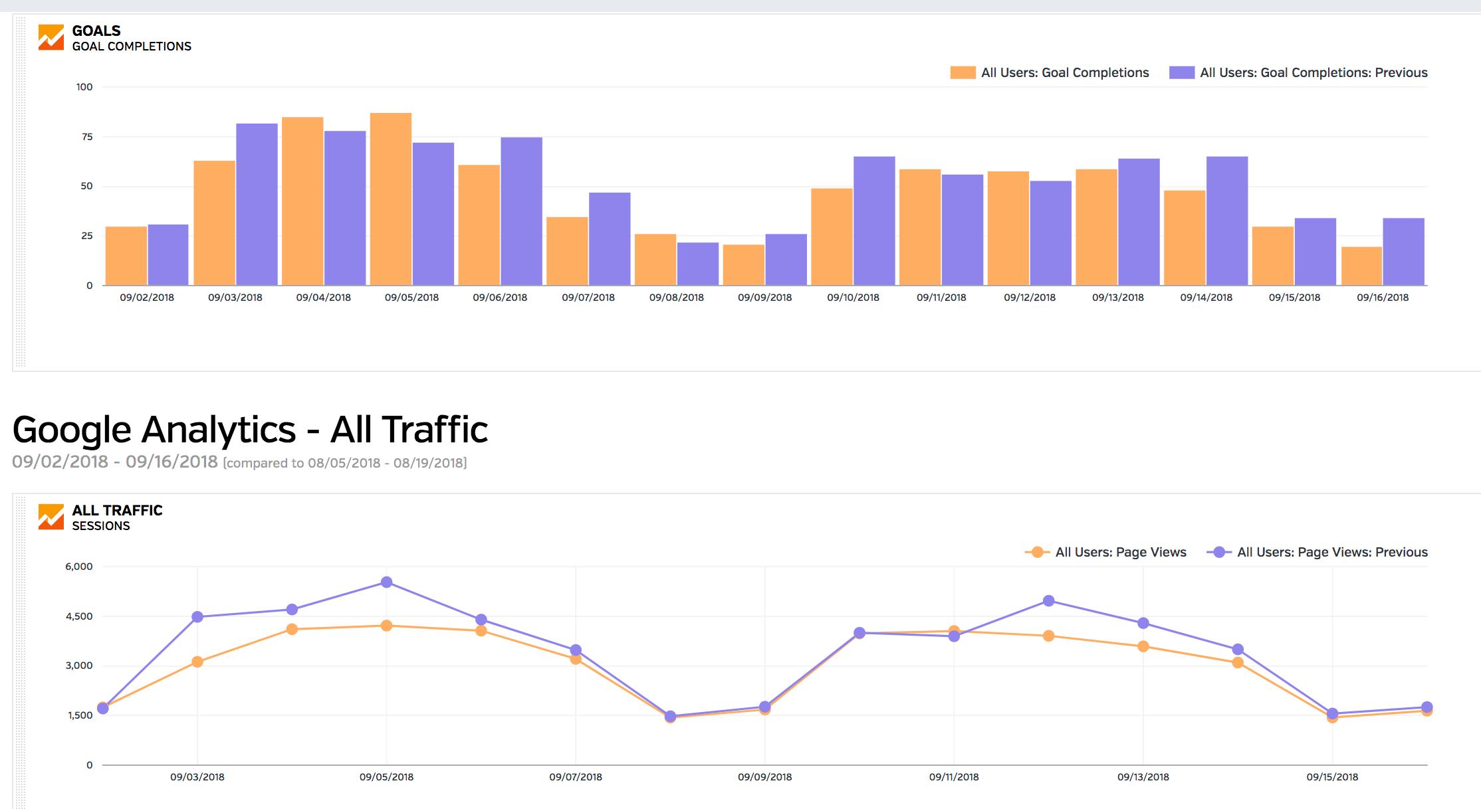Screen dimensions: 1481x809
Task: Click the orange bar for 09/05/2018
Action: point(391,199)
